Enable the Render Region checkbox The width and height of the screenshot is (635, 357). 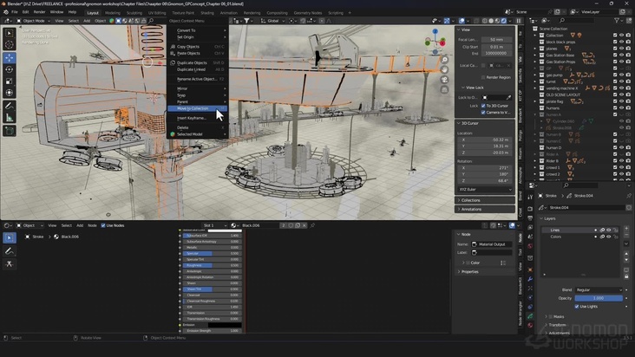[x=483, y=76]
